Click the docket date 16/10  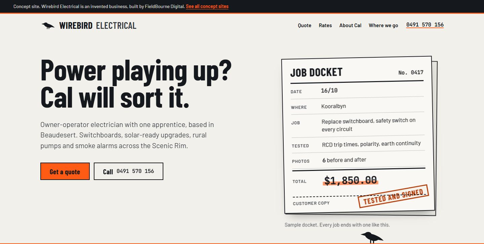329,90
